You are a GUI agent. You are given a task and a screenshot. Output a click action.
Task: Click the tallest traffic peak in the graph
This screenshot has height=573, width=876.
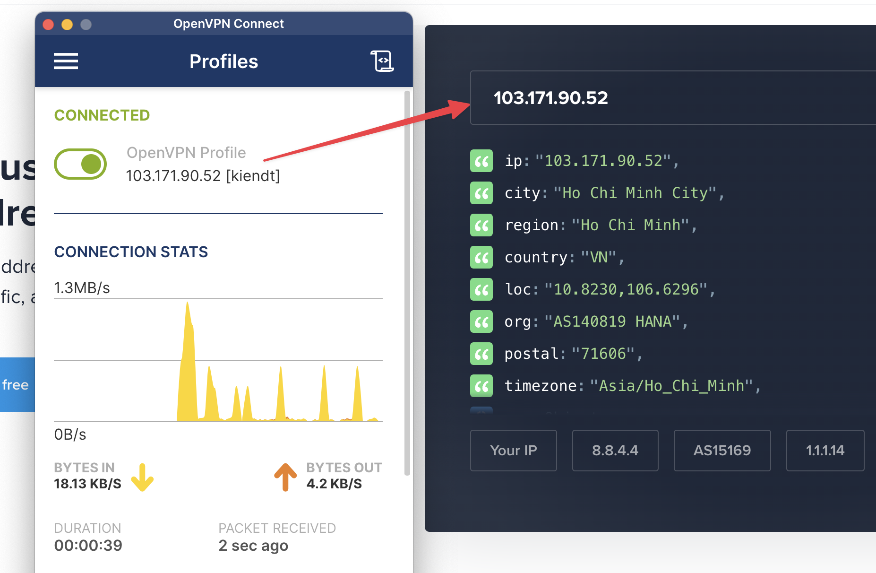pos(188,362)
